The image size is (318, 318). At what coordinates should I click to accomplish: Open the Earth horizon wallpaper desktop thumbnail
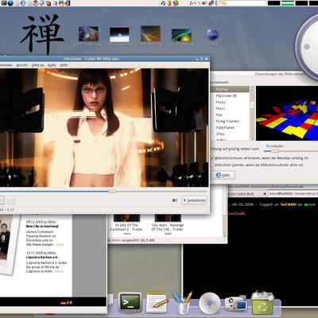coord(119,35)
